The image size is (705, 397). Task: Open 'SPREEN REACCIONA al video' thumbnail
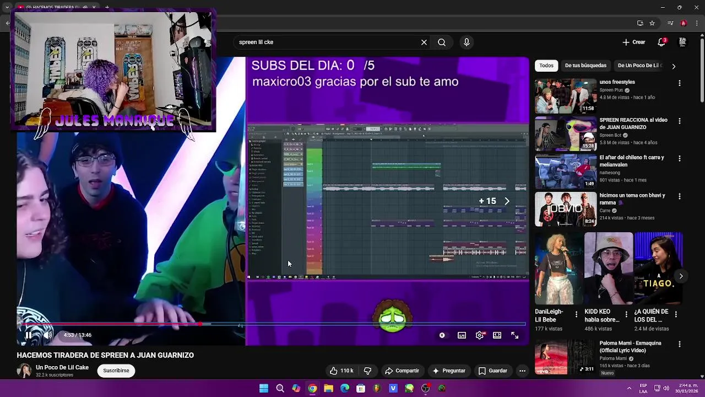point(565,133)
